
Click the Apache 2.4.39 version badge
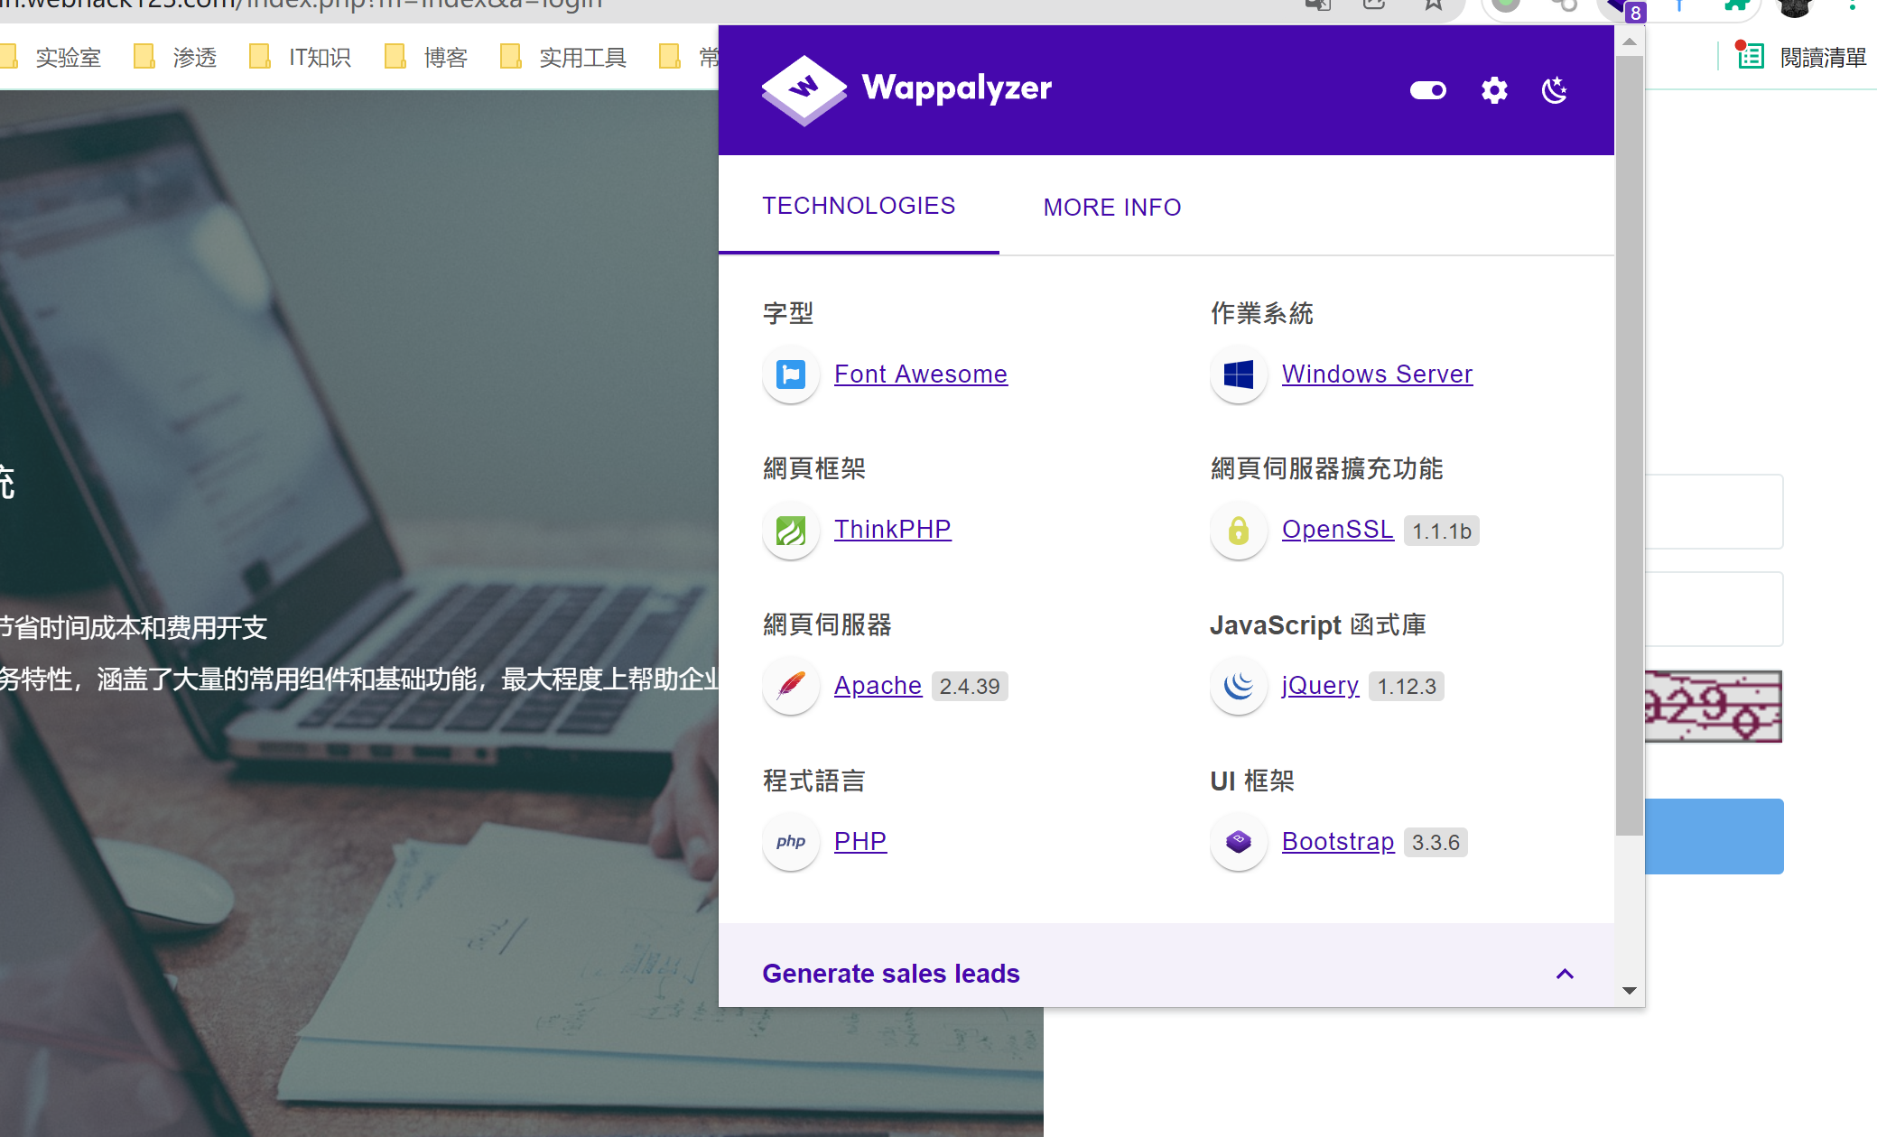coord(970,687)
